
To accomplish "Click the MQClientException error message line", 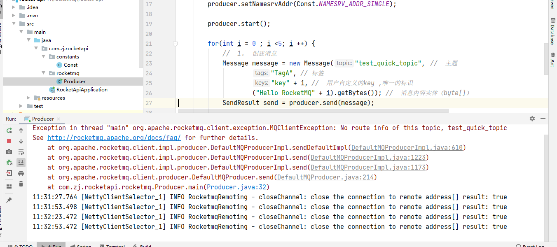I will pyautogui.click(x=270, y=128).
